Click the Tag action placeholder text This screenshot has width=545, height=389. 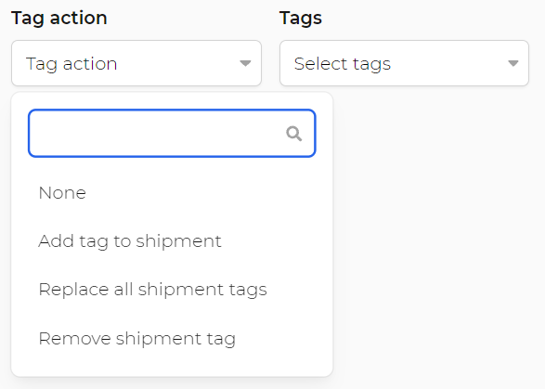[71, 64]
